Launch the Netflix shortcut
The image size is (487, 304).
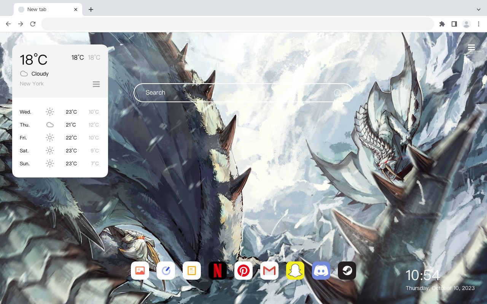218,271
